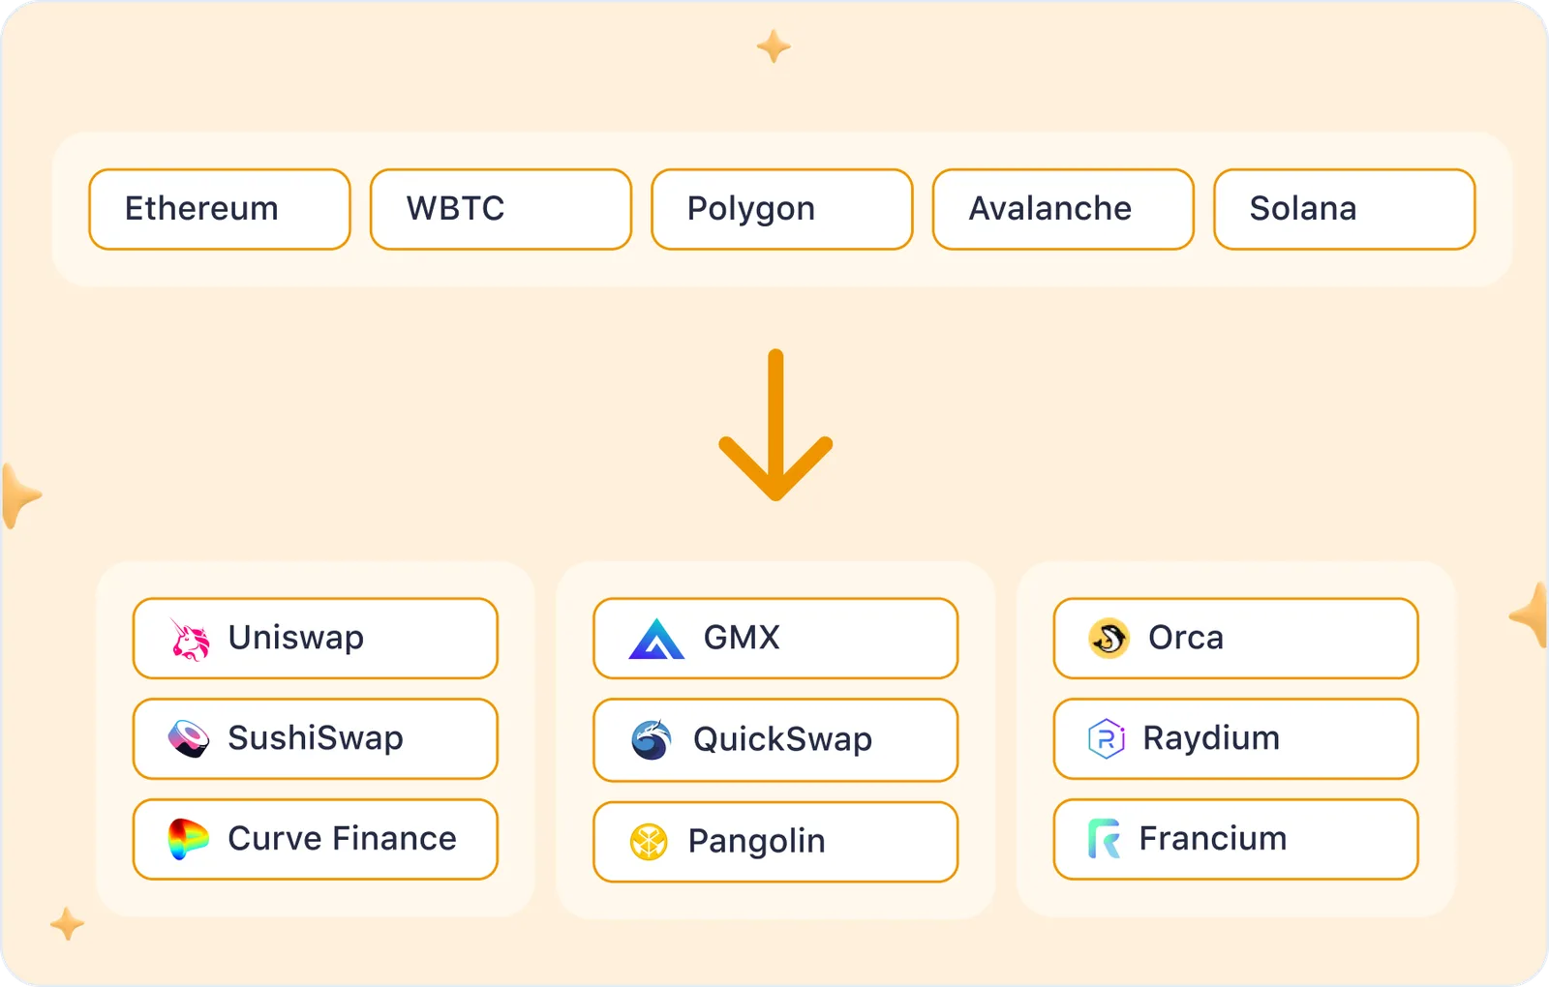Screen dimensions: 1549x987
Task: Click the QuickSwap text label
Action: point(782,739)
